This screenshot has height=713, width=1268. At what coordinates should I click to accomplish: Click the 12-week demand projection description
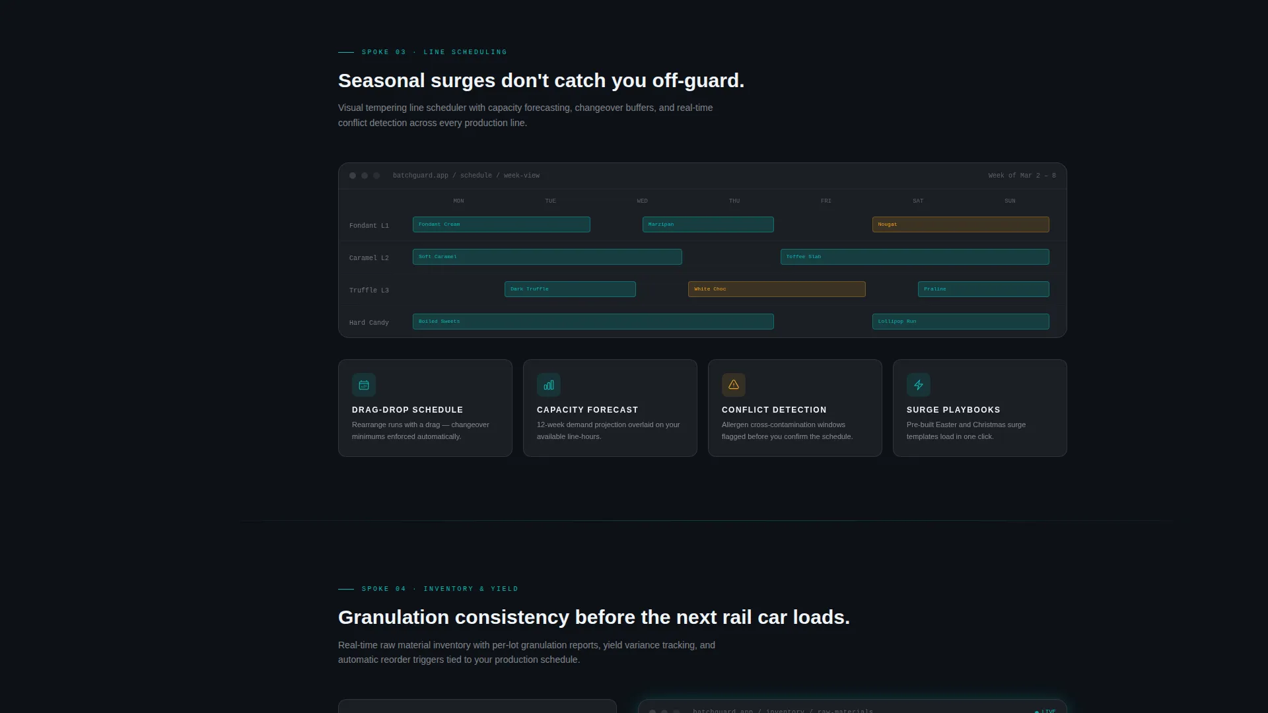[x=608, y=430]
